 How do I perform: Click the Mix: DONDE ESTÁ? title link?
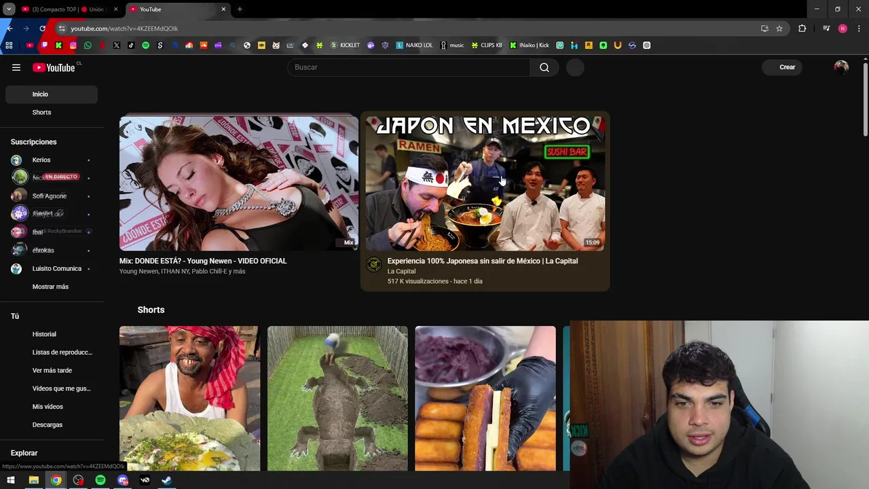[203, 261]
